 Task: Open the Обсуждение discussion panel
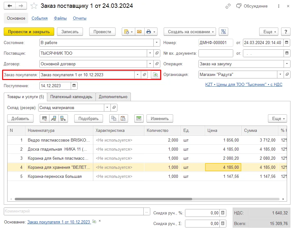point(252,6)
